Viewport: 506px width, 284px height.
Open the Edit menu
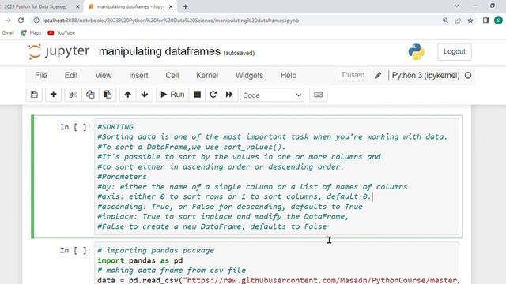(71, 76)
